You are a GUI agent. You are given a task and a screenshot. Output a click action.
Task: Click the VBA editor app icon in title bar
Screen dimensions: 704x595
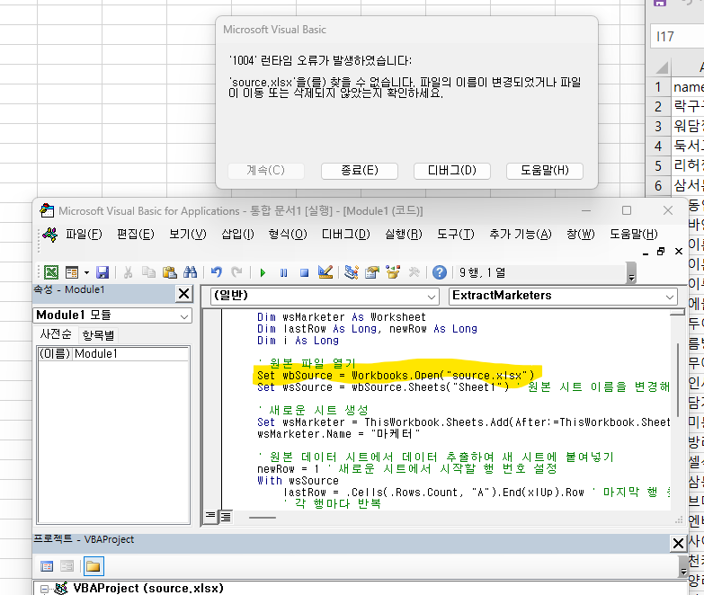[47, 210]
